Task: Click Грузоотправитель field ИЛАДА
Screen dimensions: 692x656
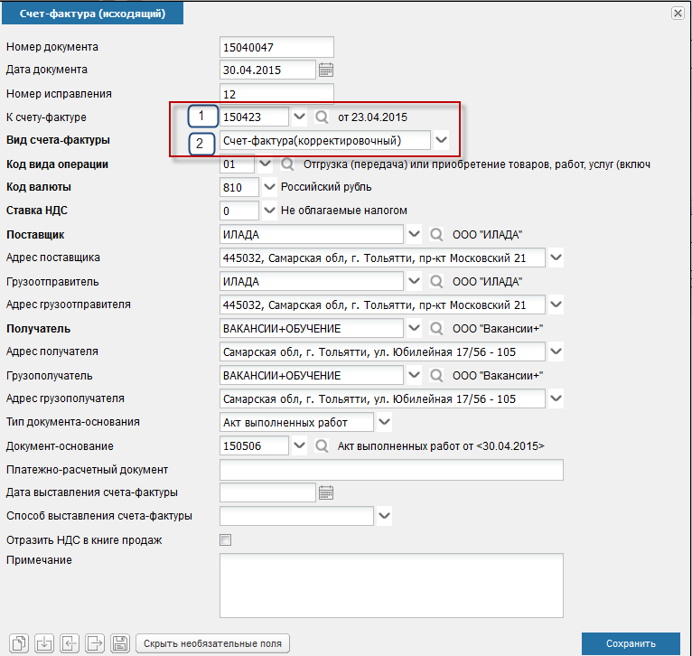Action: [x=312, y=281]
